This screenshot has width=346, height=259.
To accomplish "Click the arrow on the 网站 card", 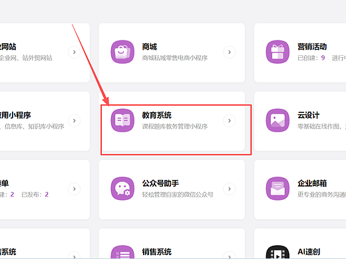I will [x=74, y=52].
